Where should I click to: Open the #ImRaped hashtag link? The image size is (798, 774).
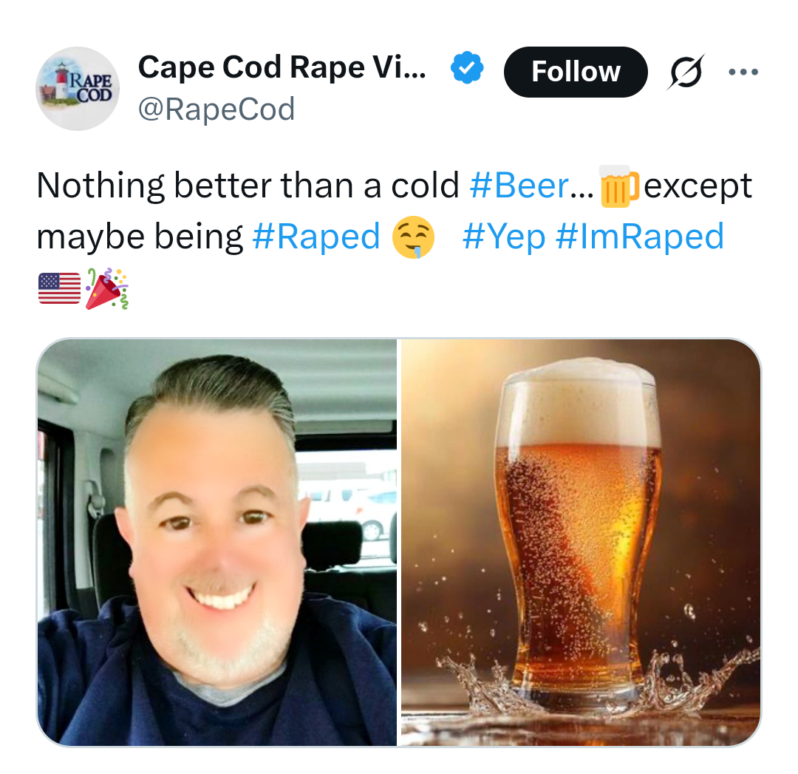[640, 237]
